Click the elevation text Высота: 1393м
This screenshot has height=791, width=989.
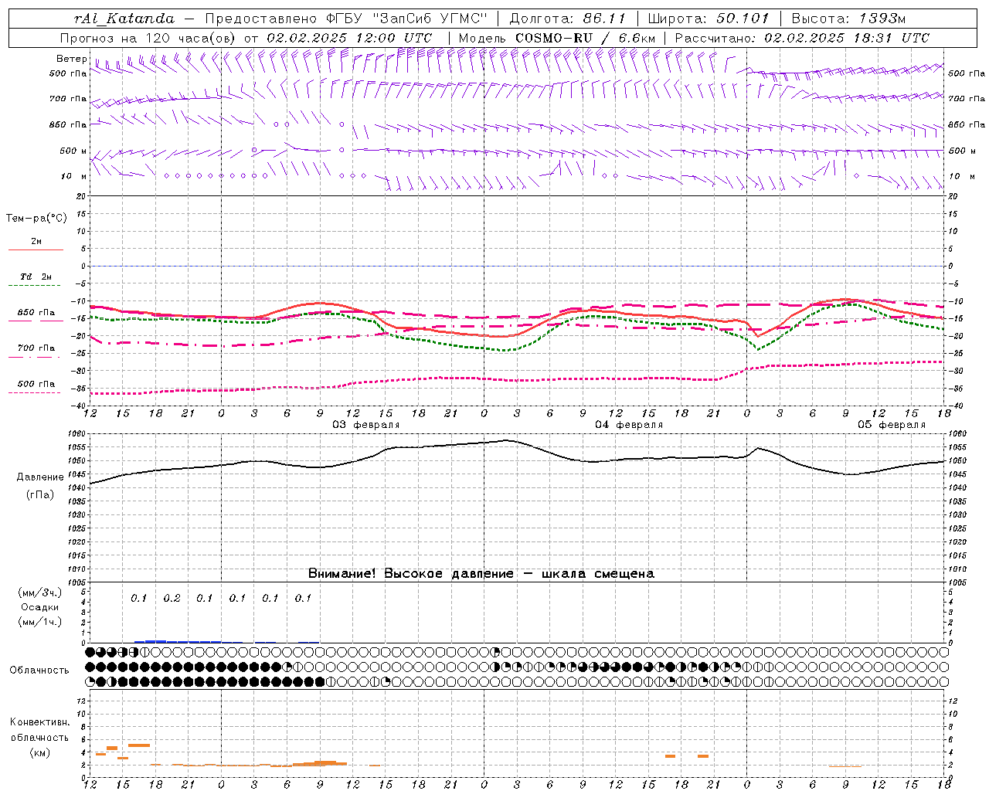(x=848, y=19)
